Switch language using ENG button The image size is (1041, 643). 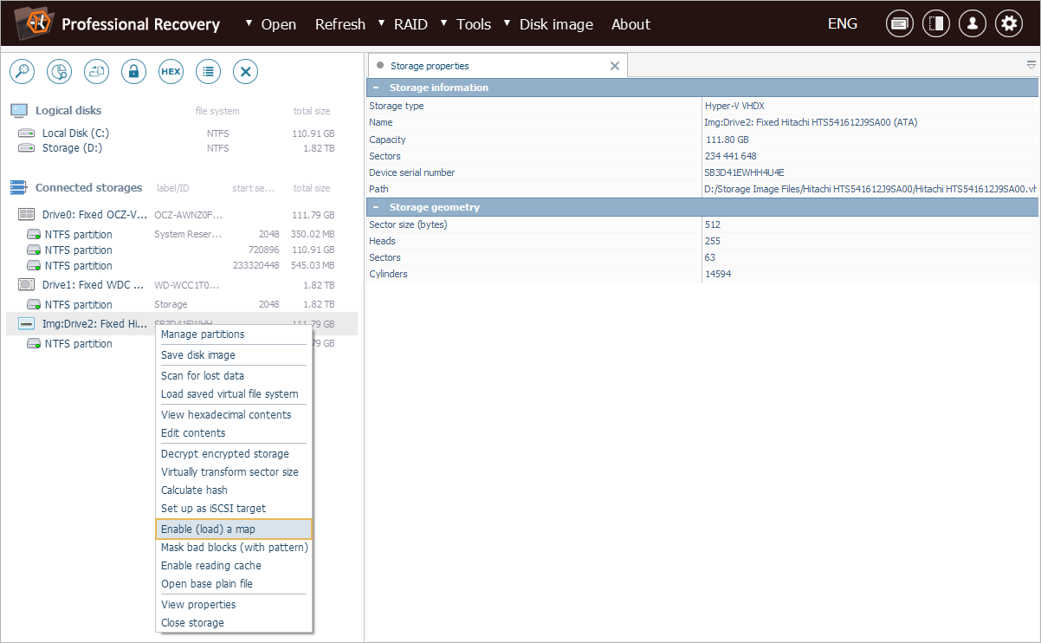843,24
